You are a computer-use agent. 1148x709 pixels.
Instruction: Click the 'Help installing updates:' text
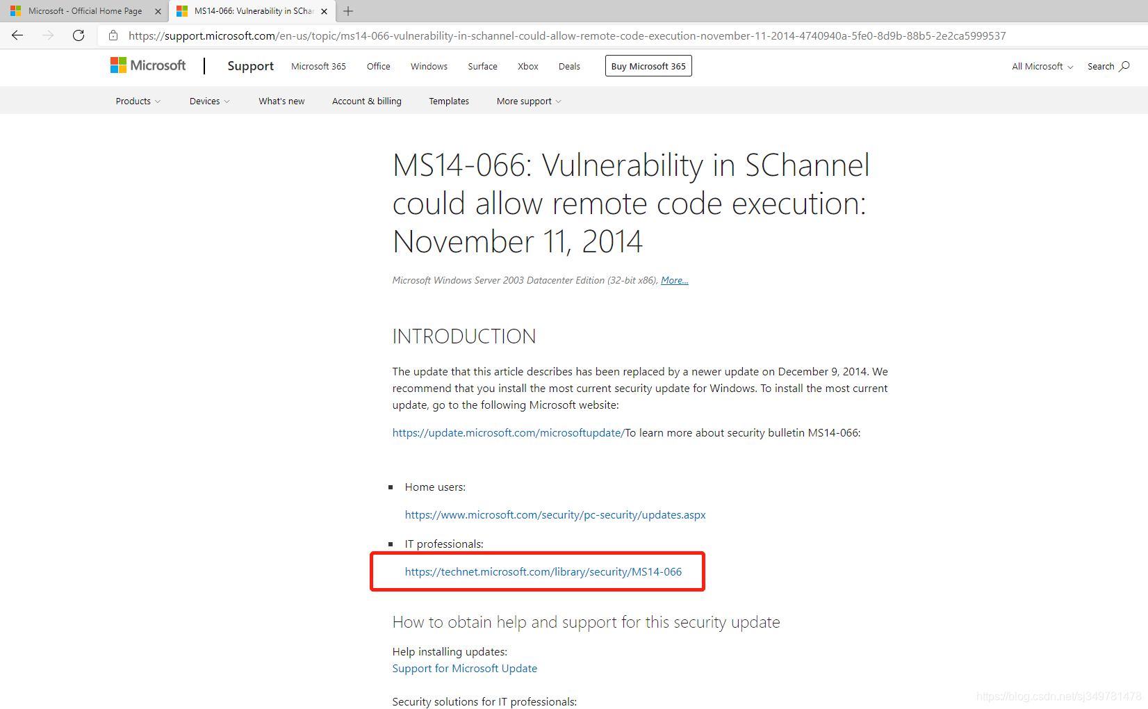(x=450, y=651)
